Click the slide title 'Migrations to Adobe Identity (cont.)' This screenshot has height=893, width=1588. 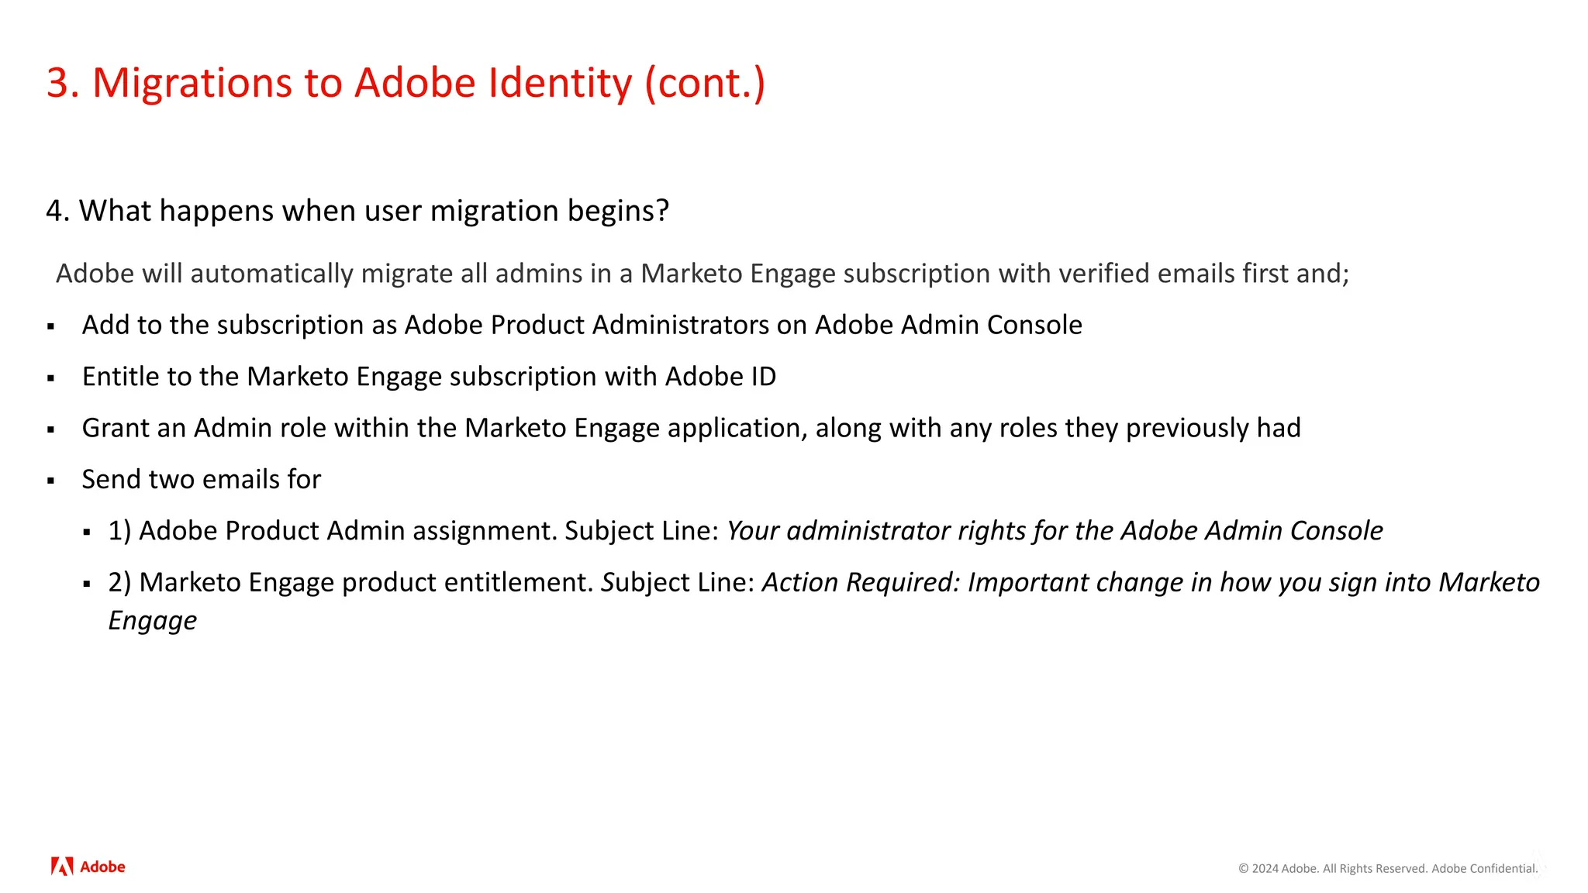(406, 82)
